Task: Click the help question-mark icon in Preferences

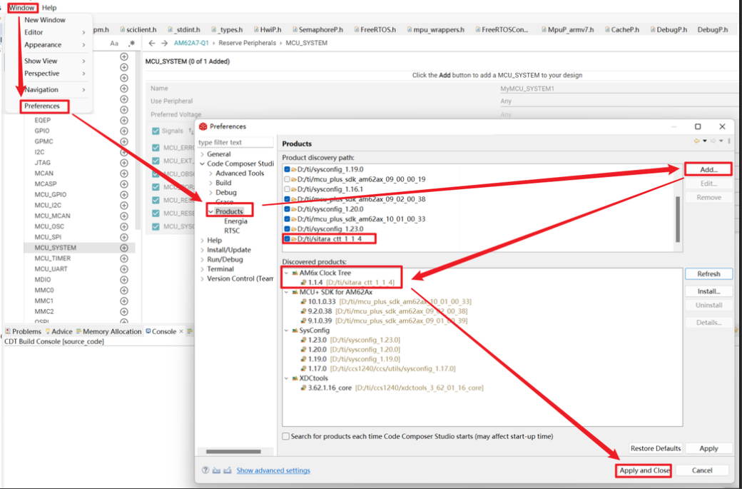Action: (205, 470)
